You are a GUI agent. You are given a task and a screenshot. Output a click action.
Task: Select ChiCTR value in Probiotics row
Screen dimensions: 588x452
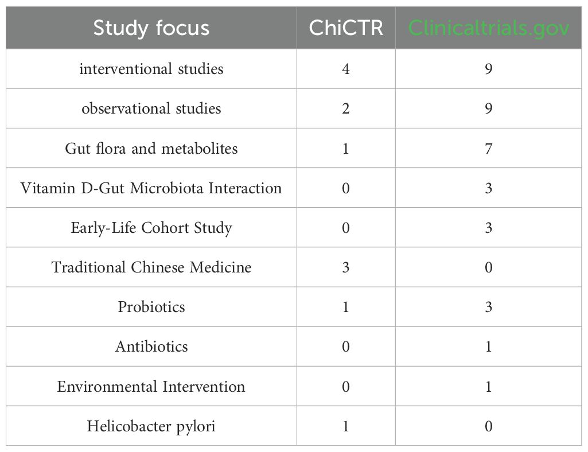[x=345, y=307]
